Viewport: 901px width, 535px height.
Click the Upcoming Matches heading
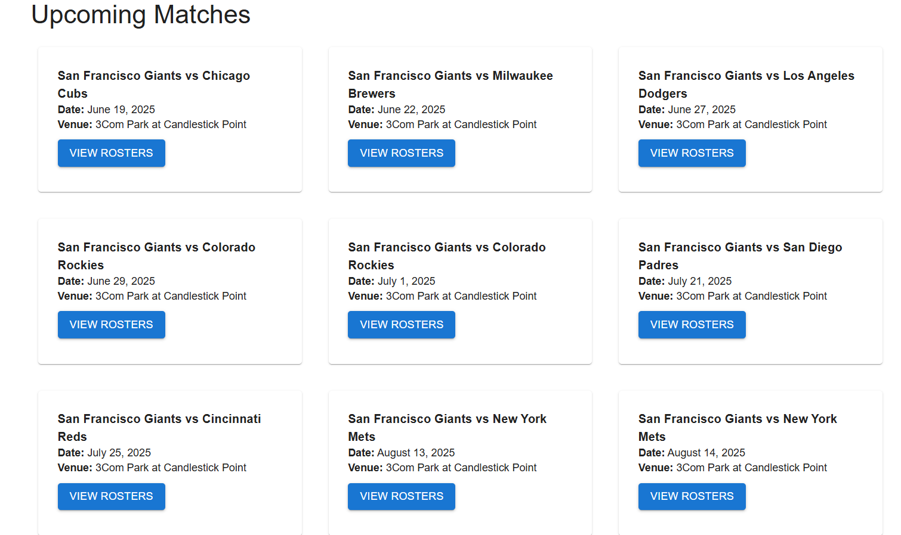coord(141,15)
